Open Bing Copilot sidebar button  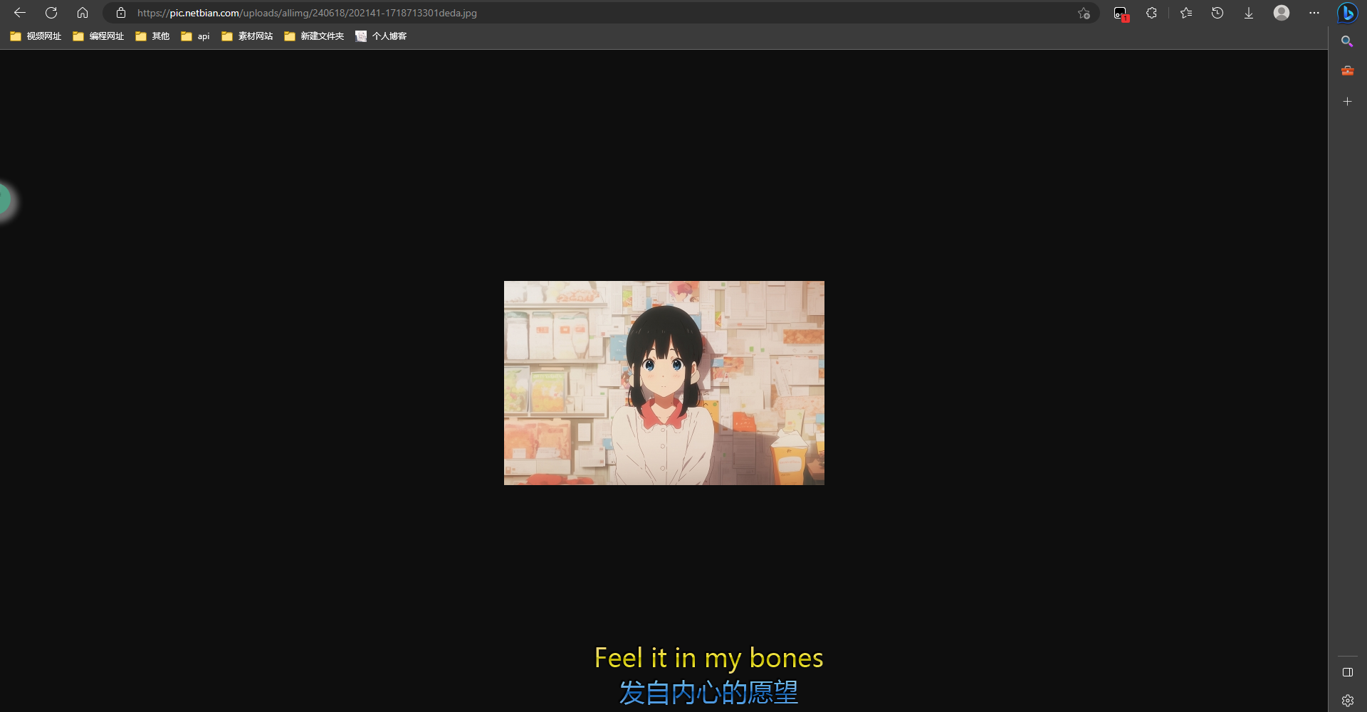pos(1347,14)
